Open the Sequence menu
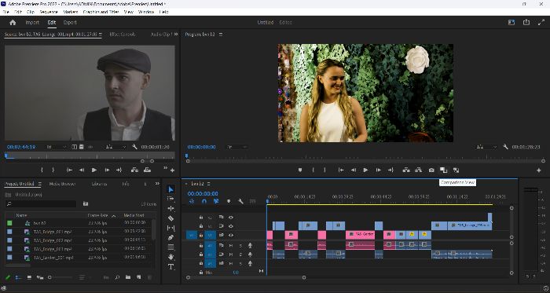550x293 pixels. [49, 12]
